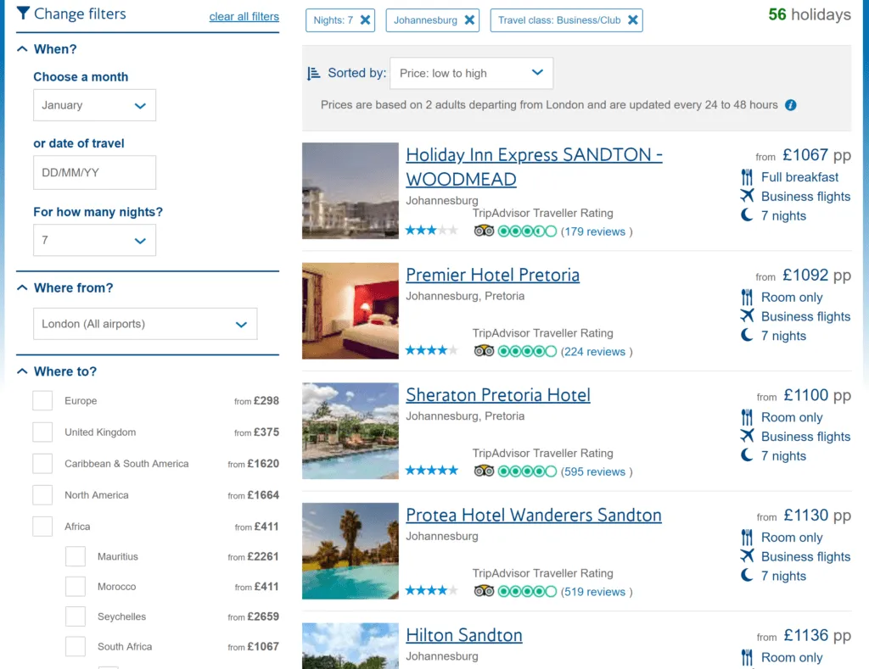
Task: Open the Choose a month dropdown
Action: coord(94,105)
